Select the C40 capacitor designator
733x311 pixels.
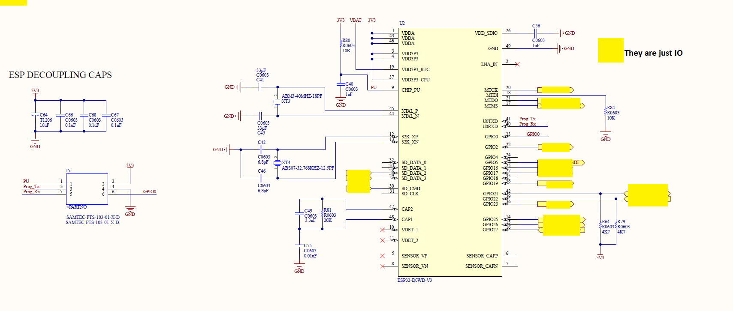point(349,84)
